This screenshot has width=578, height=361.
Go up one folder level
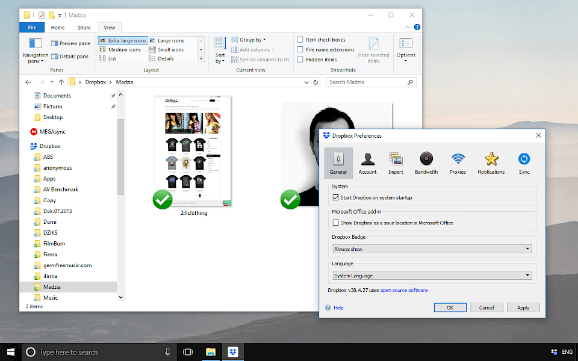click(61, 82)
